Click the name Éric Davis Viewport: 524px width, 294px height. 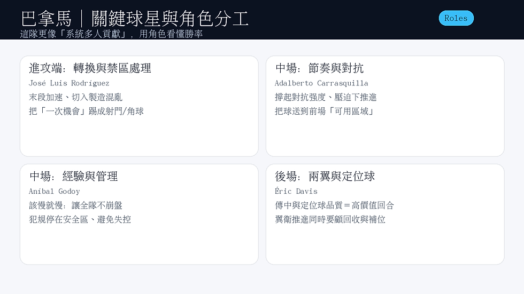tap(296, 191)
